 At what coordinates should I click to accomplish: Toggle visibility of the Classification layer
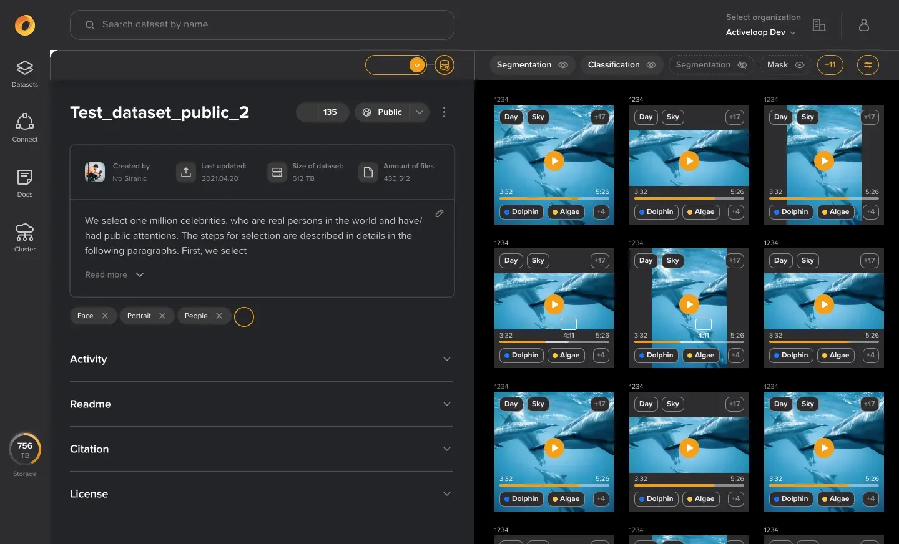click(651, 65)
